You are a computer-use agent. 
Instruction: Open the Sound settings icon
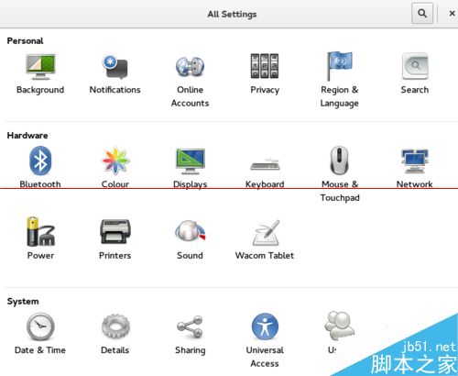[x=190, y=230]
